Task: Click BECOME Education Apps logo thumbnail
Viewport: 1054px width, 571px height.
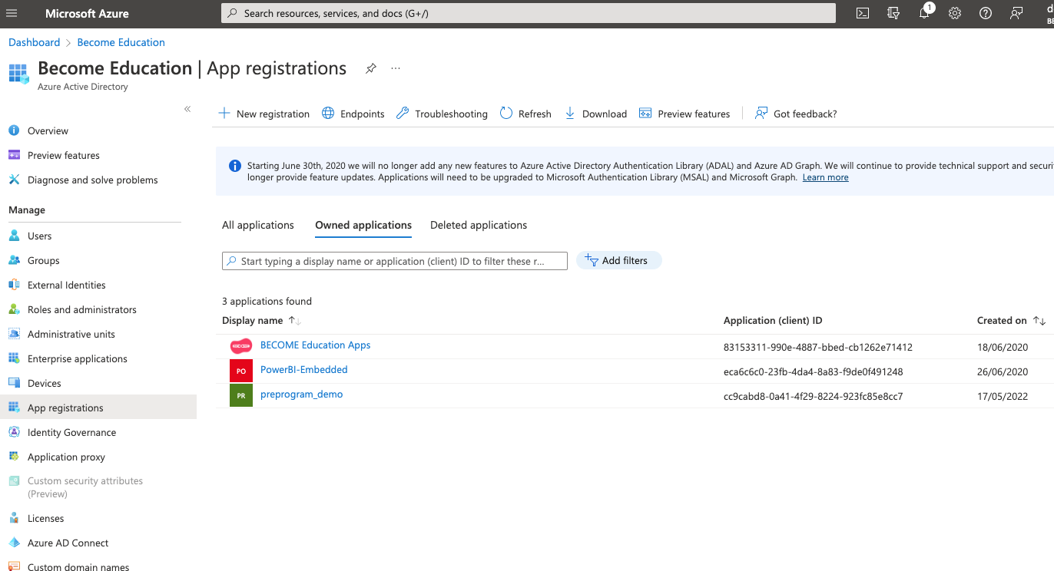Action: (241, 346)
